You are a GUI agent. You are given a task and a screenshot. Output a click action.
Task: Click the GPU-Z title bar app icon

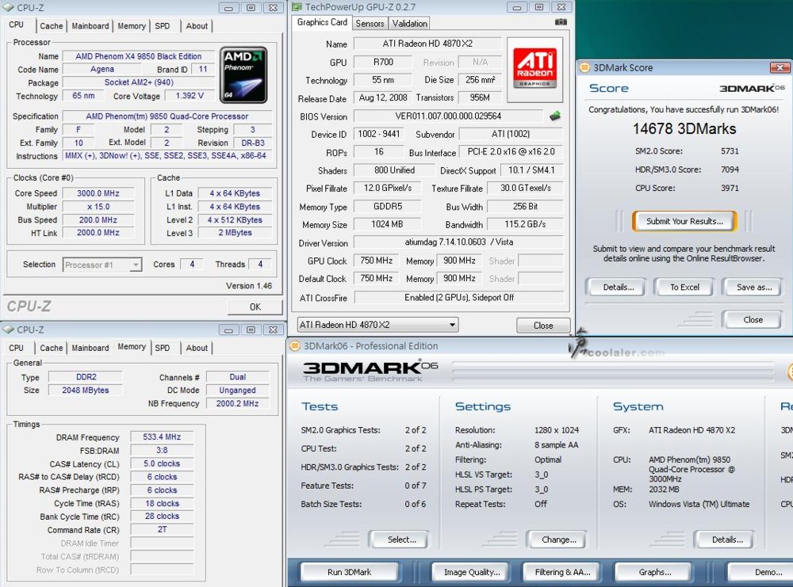[x=297, y=6]
